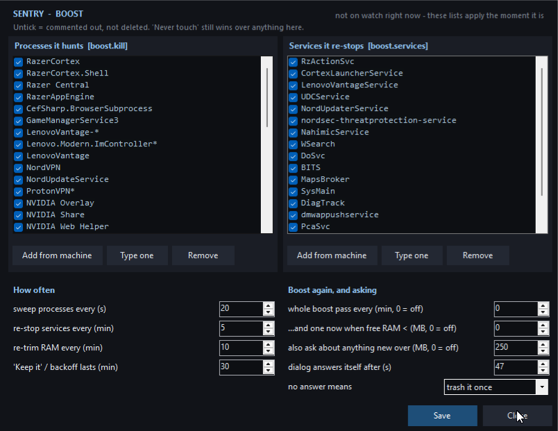Disable the NordVPN process checkbox
The image size is (558, 431).
click(18, 168)
